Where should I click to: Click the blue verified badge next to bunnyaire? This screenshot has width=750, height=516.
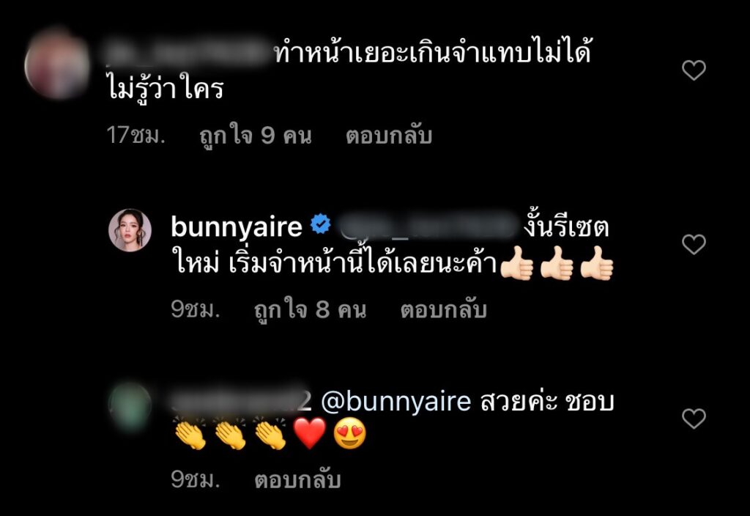pos(321,224)
